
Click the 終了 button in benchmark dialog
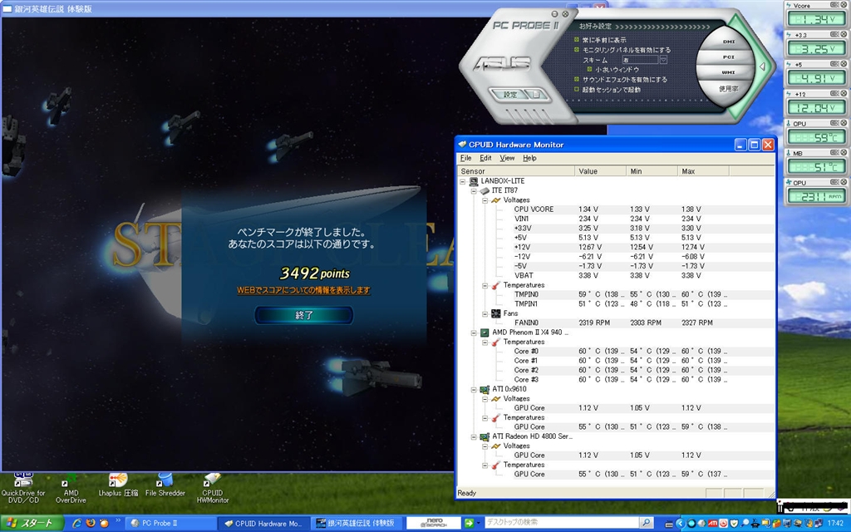click(304, 315)
